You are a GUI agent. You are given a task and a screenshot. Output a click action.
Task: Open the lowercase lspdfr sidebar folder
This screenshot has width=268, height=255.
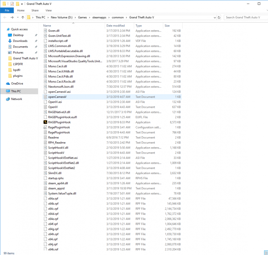17,70
